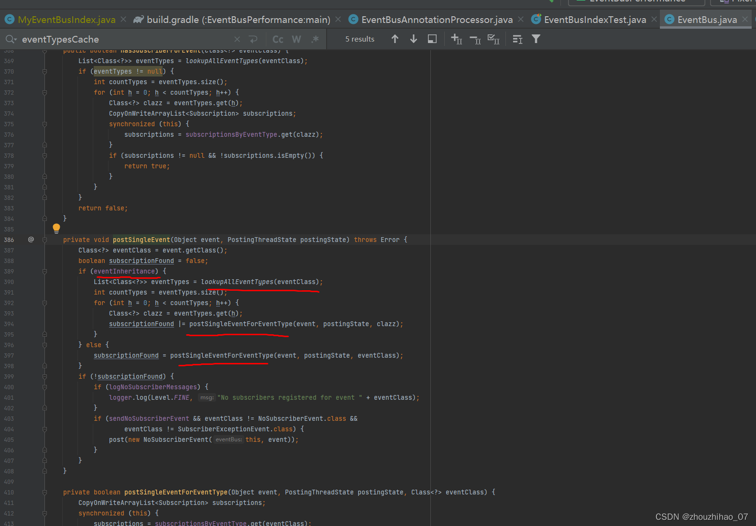The height and width of the screenshot is (526, 756).
Task: Select all search occurrences
Action: 493,39
